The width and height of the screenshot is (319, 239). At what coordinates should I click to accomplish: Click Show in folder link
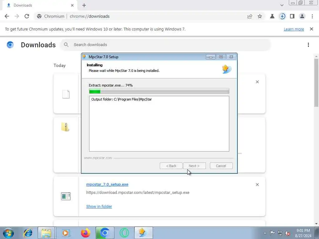click(99, 207)
